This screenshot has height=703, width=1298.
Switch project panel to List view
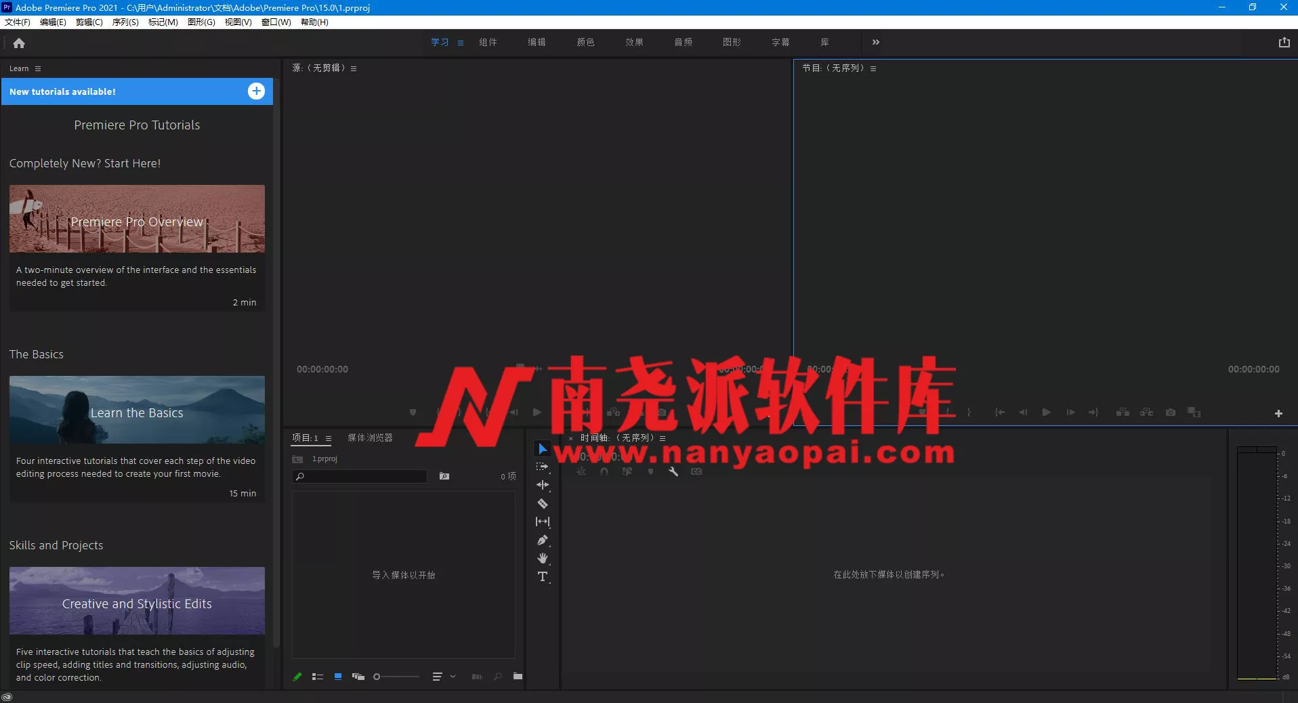pos(317,676)
